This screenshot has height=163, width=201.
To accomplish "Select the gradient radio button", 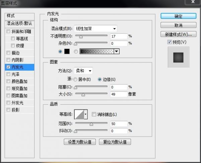I will click(76, 51).
